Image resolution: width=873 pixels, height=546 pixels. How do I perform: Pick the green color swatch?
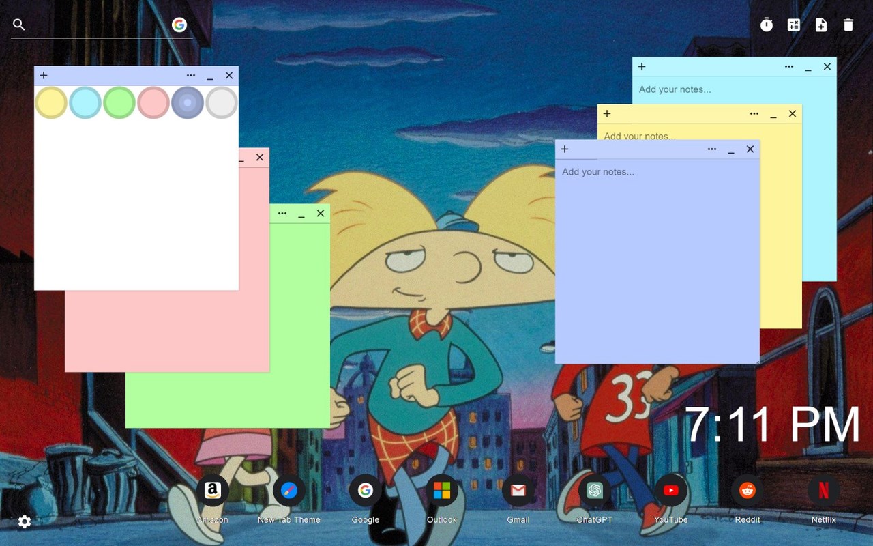point(119,103)
